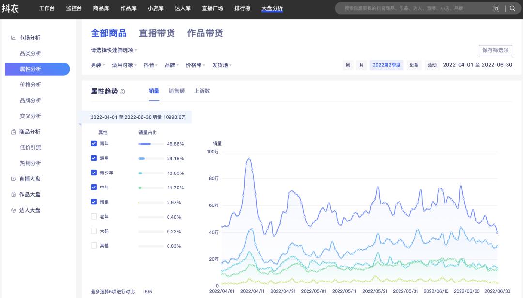Open the 价格带 filter dropdown
Image resolution: width=523 pixels, height=298 pixels.
196,65
